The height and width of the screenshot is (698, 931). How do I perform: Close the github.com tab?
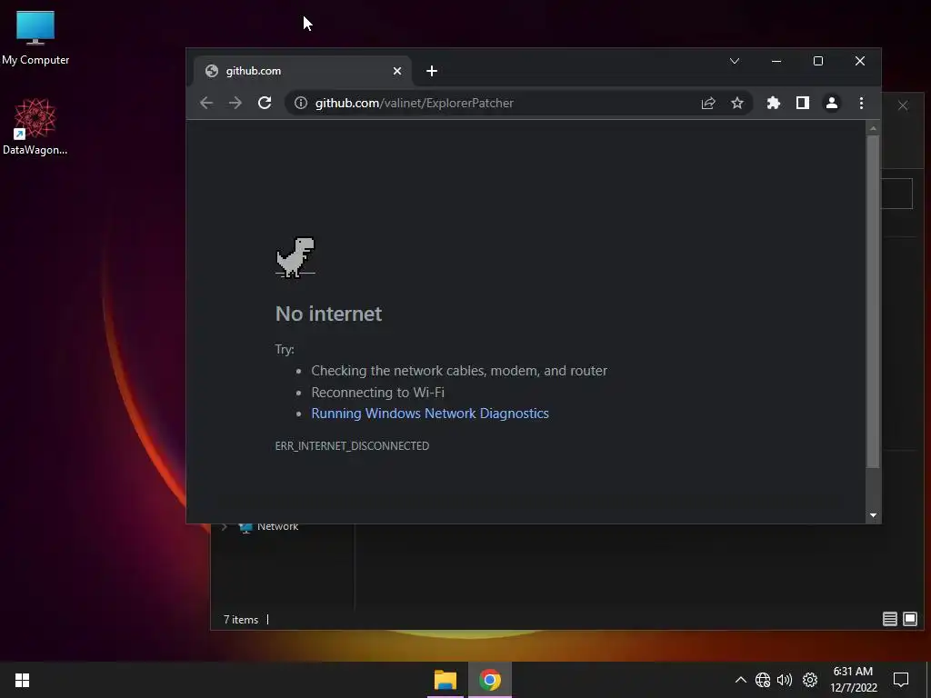[x=397, y=71]
